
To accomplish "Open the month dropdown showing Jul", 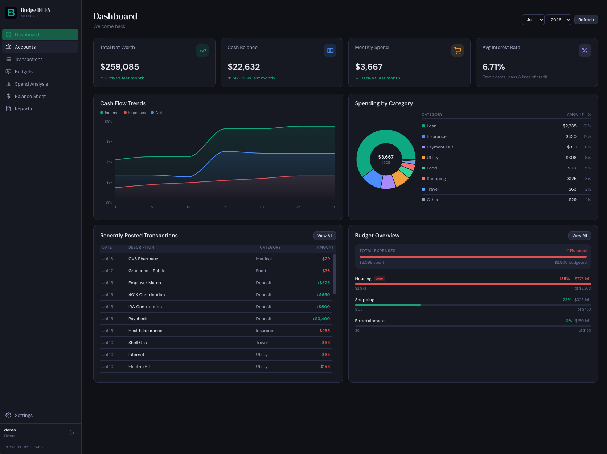I will (x=533, y=20).
